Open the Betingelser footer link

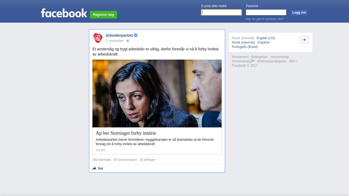point(259,57)
